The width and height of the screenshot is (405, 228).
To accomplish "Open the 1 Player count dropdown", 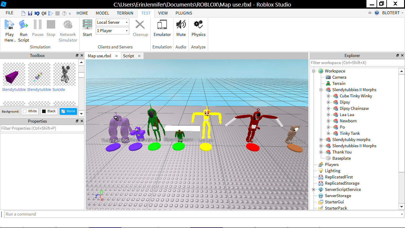I will coord(112,31).
